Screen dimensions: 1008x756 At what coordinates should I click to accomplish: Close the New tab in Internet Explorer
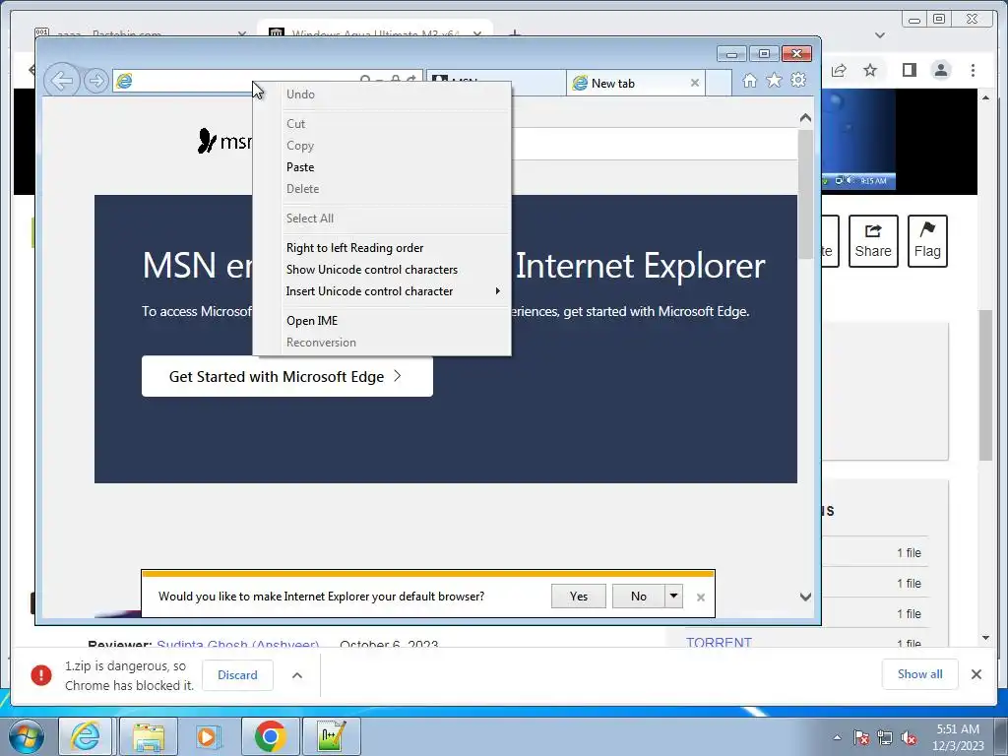(694, 83)
